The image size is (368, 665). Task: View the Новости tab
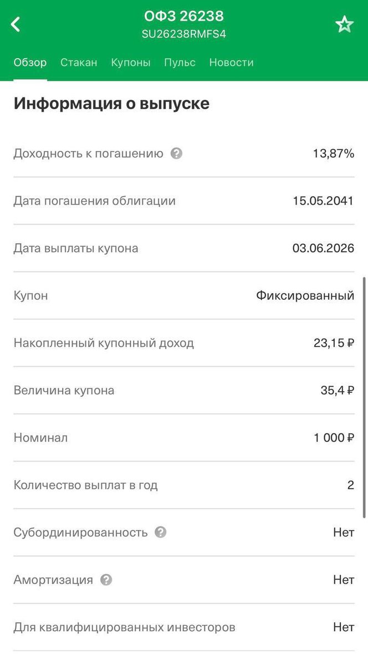[x=232, y=62]
